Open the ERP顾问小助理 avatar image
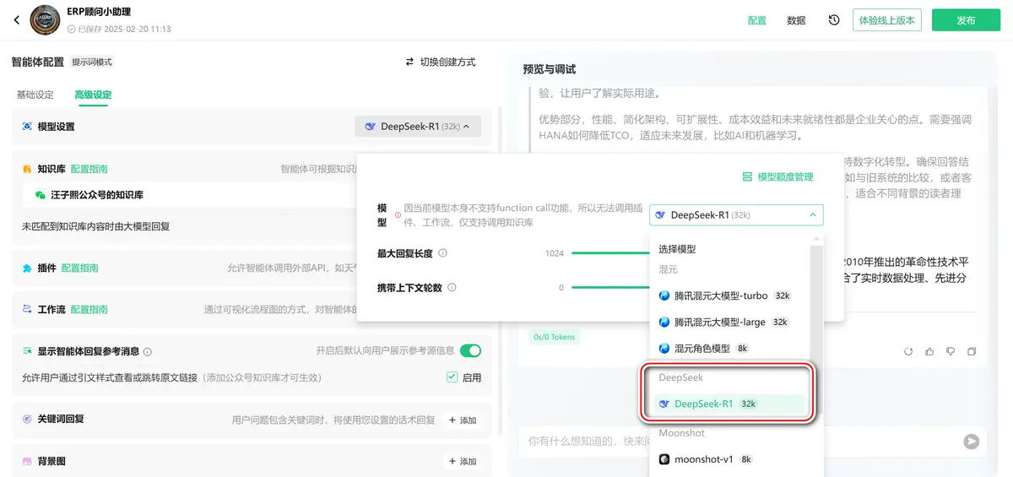 [x=45, y=20]
